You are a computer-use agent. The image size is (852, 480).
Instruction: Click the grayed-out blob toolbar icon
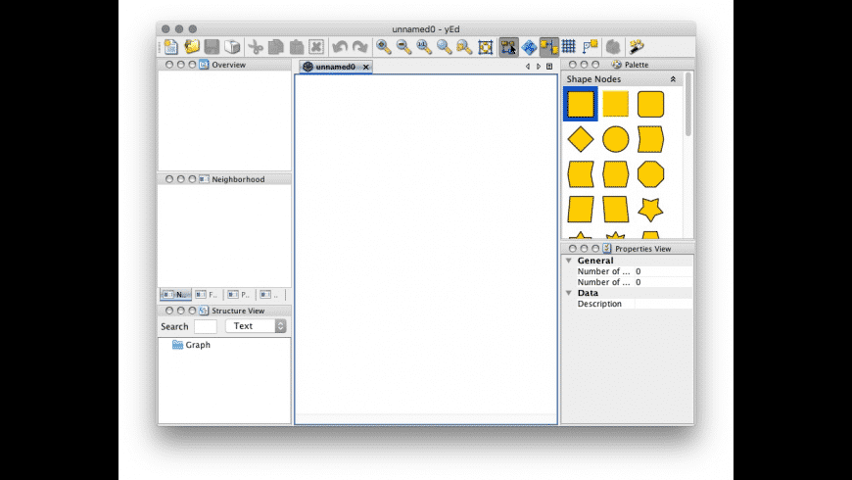click(x=613, y=47)
